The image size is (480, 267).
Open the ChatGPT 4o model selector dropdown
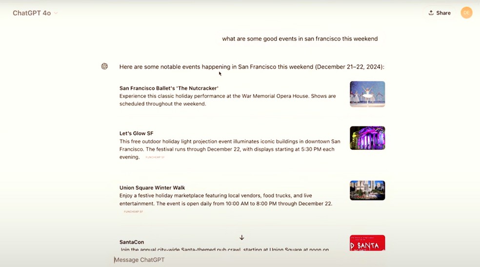[x=35, y=13]
